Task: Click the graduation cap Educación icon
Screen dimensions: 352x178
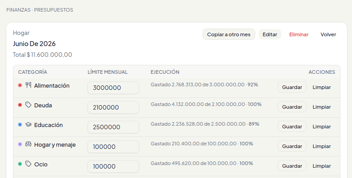Action: coord(28,124)
